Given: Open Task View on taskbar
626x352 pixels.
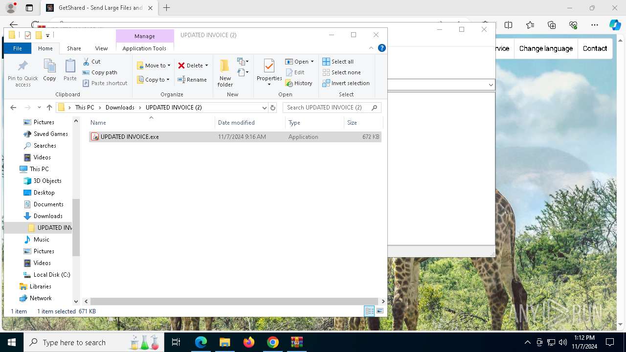Looking at the screenshot, I should coord(176,342).
